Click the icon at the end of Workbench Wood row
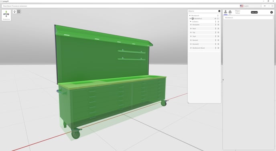 click(x=218, y=48)
